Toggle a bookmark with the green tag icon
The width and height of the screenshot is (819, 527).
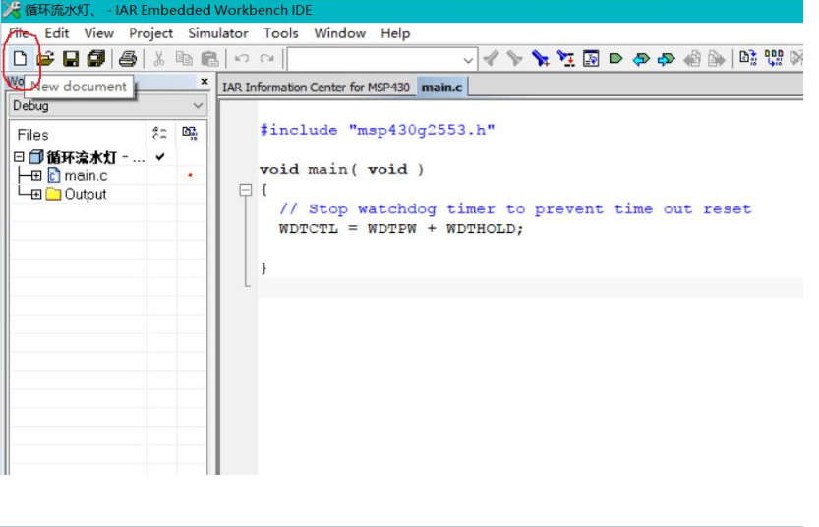tap(615, 58)
